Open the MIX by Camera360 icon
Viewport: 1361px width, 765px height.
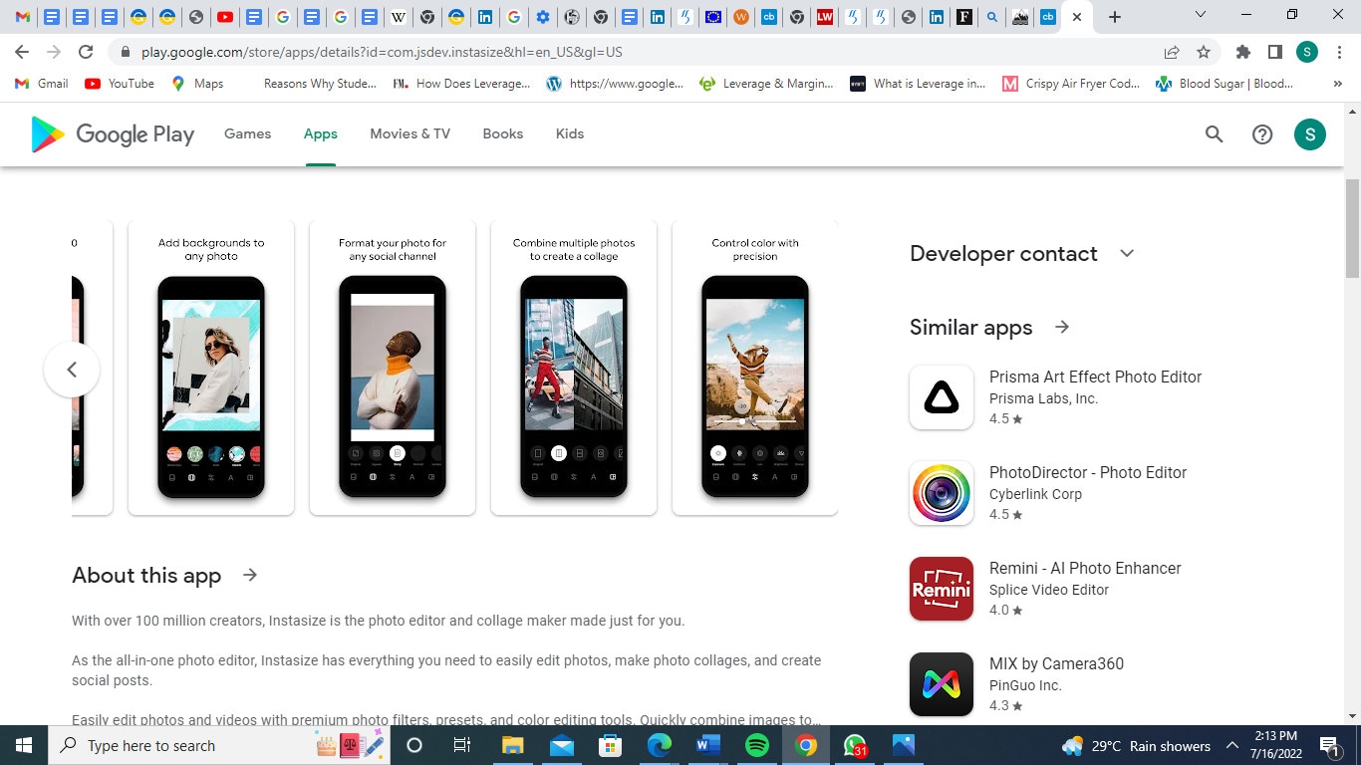tap(942, 684)
